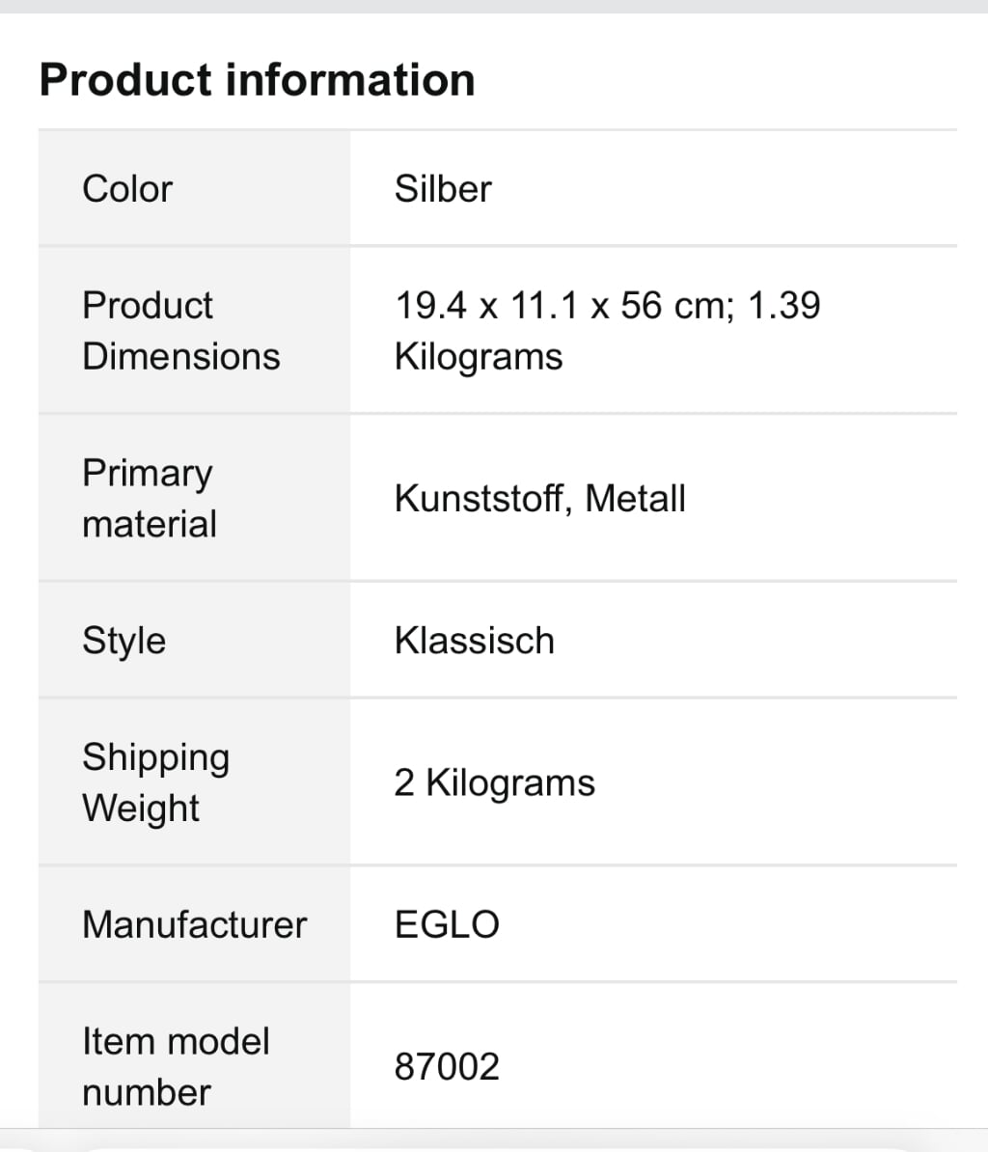Select the Shipping Weight label
988x1152 pixels.
[x=155, y=782]
